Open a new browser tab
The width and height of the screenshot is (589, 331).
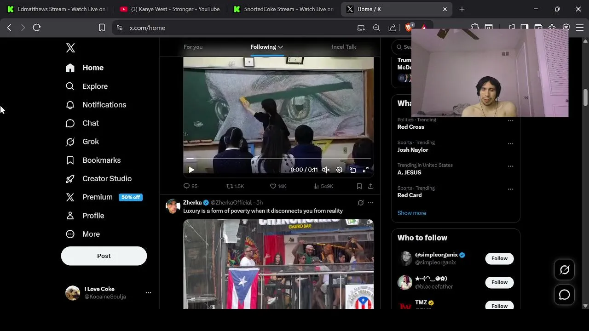pos(462,9)
